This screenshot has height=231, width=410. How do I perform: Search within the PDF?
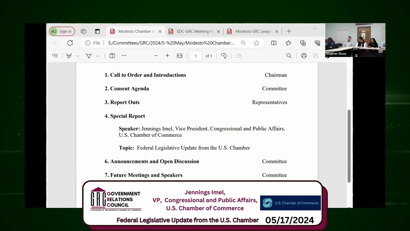tap(289, 56)
